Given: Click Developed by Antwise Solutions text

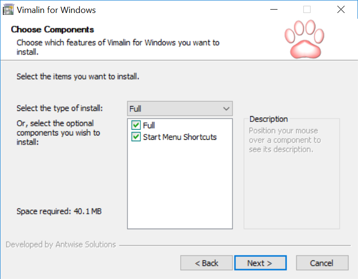Looking at the screenshot, I should pos(61,244).
